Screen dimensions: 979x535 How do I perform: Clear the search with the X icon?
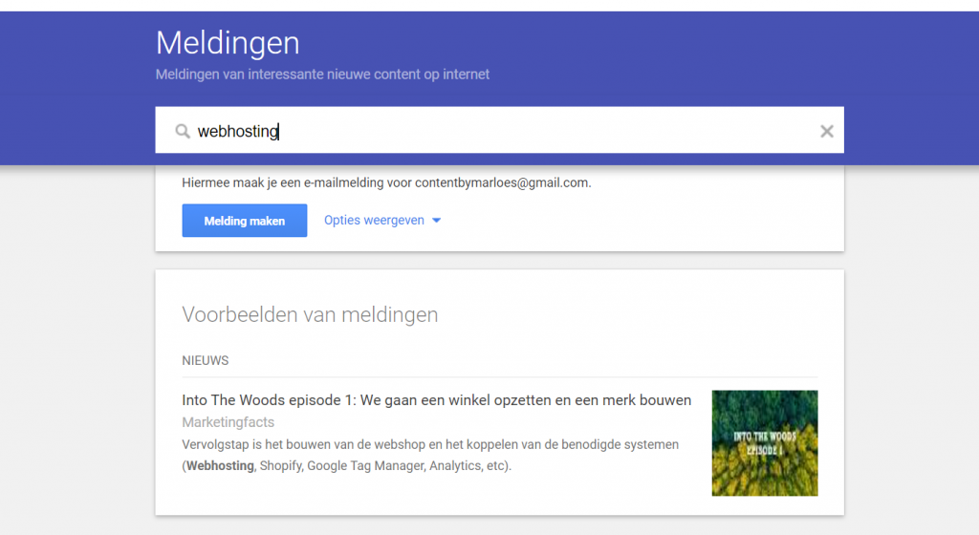point(827,132)
